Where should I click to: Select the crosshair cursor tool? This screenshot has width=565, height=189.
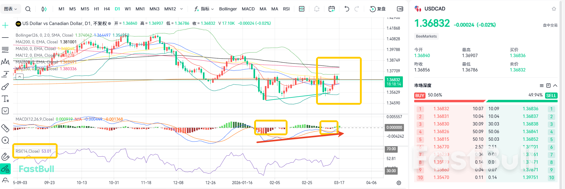(5, 25)
